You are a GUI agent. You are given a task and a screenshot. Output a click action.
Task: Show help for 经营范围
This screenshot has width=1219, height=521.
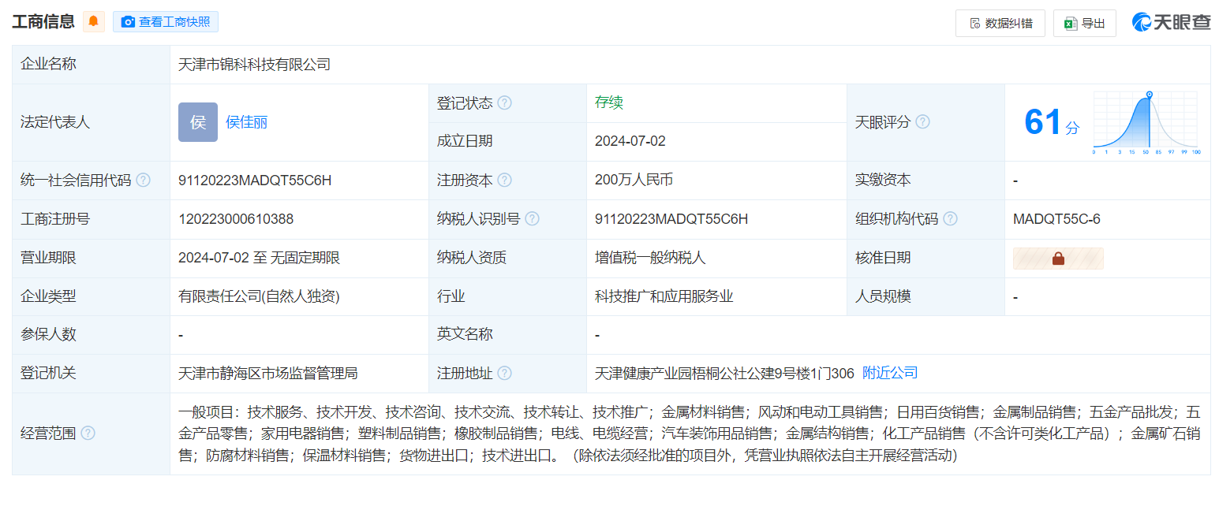coord(88,434)
